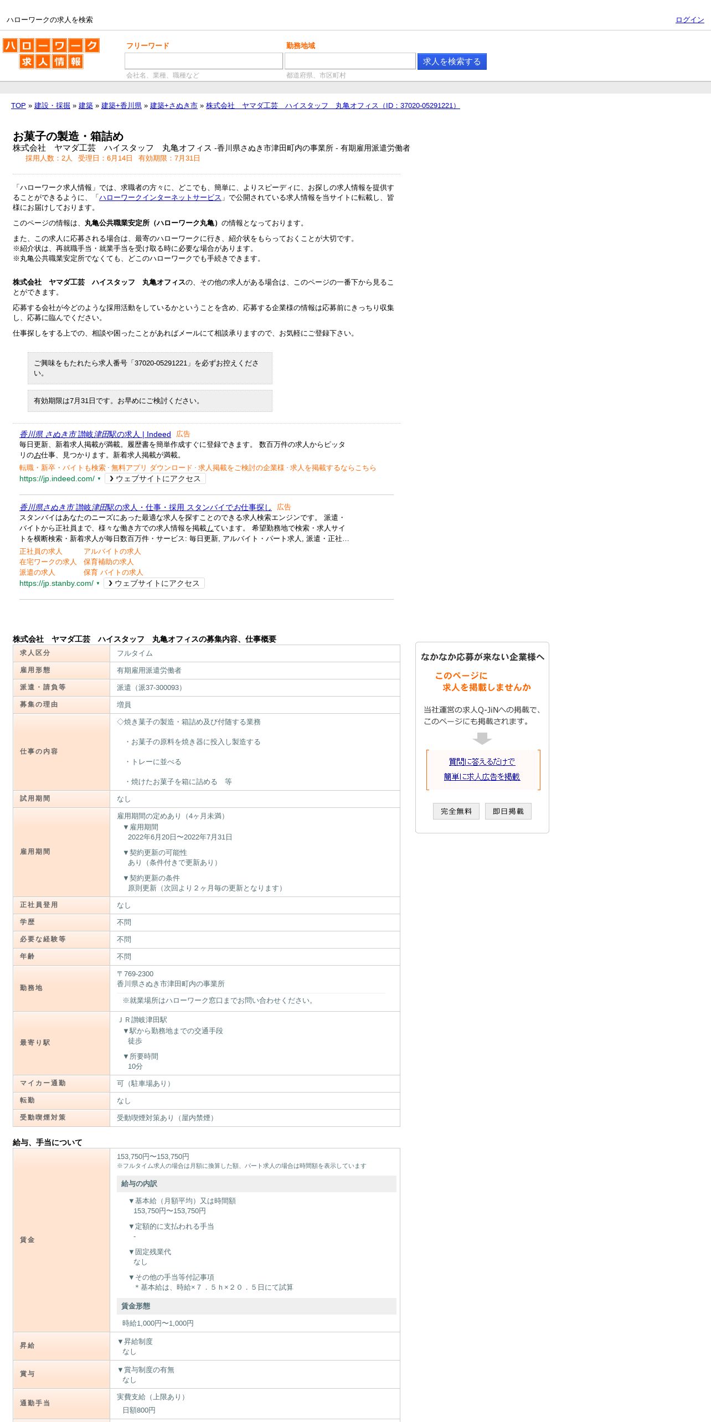This screenshot has width=711, height=1422.
Task: Click the 時給1,000円〜1,000円 wage text
Action: [x=158, y=1323]
